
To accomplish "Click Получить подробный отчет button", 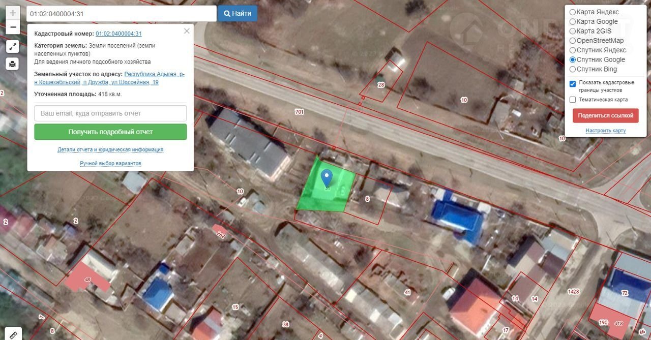I will pos(110,132).
